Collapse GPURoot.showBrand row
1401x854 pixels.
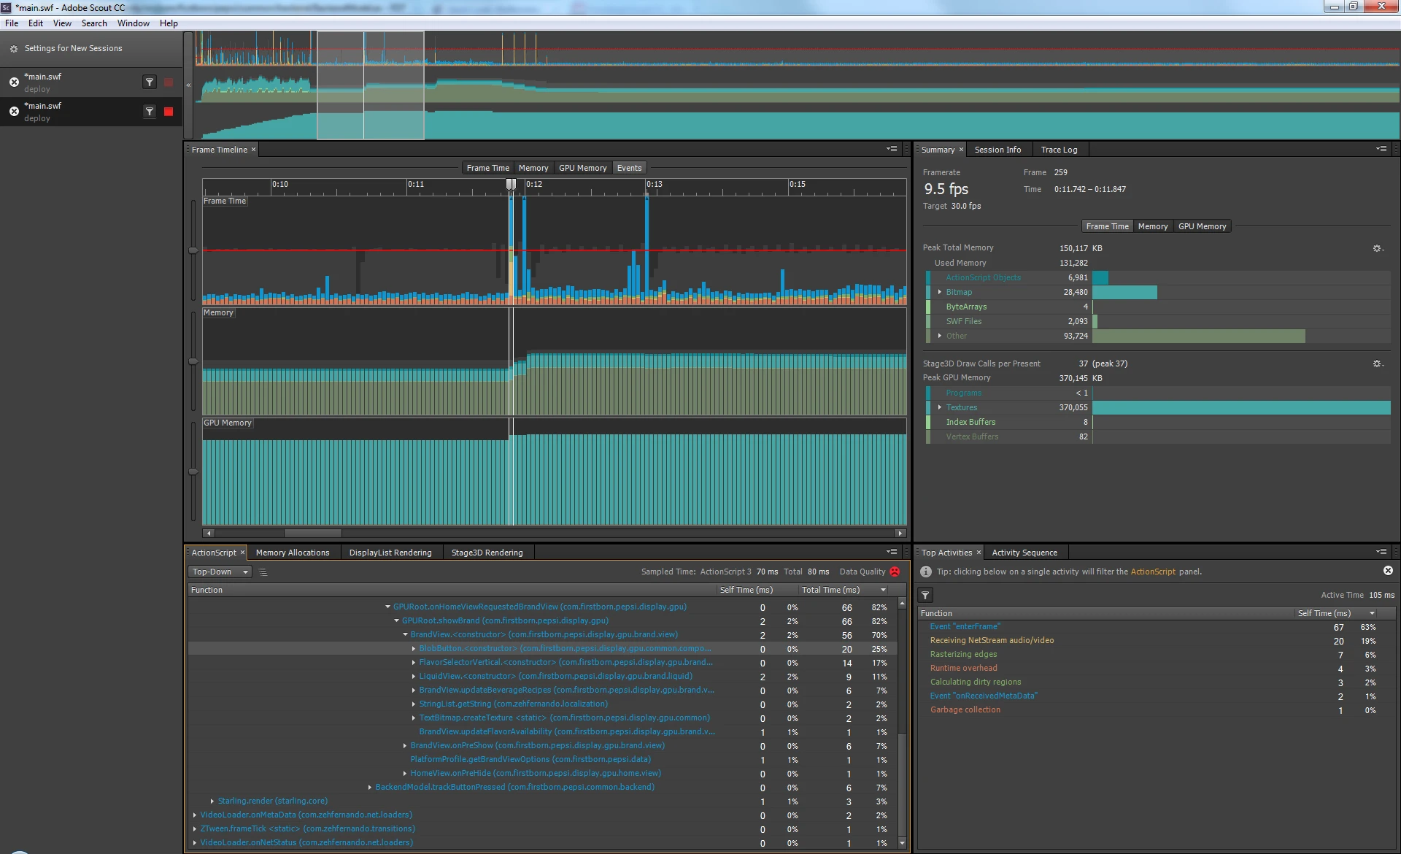coord(396,620)
